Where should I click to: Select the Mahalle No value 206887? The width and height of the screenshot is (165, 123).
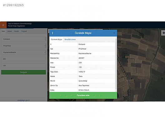click(x=81, y=58)
